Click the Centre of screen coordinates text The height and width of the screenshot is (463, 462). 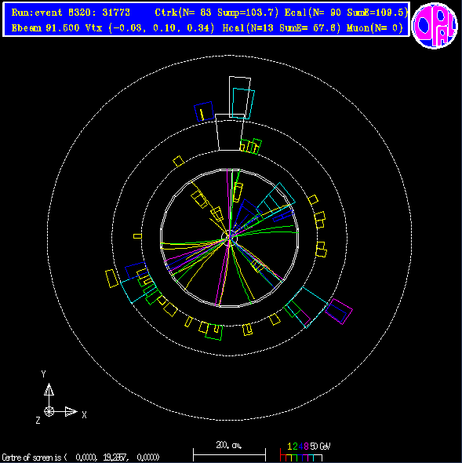pos(81,458)
